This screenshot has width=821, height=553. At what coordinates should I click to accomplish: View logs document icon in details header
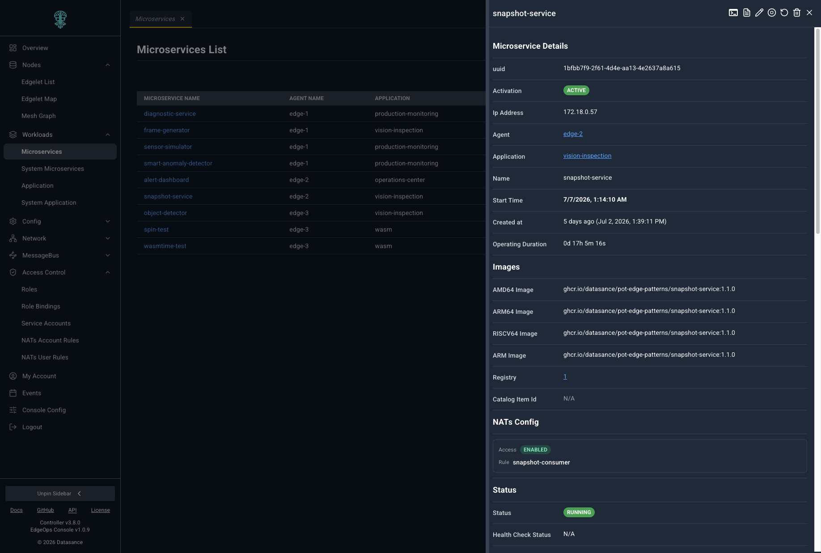point(746,13)
